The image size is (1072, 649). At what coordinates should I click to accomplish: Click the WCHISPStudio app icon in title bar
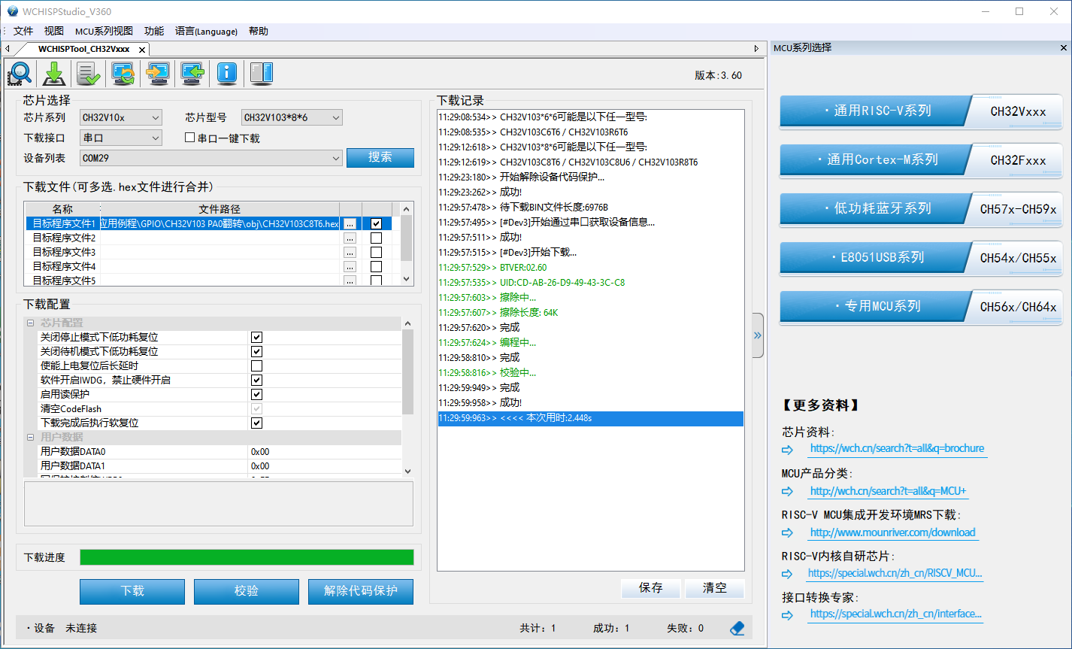pos(12,11)
